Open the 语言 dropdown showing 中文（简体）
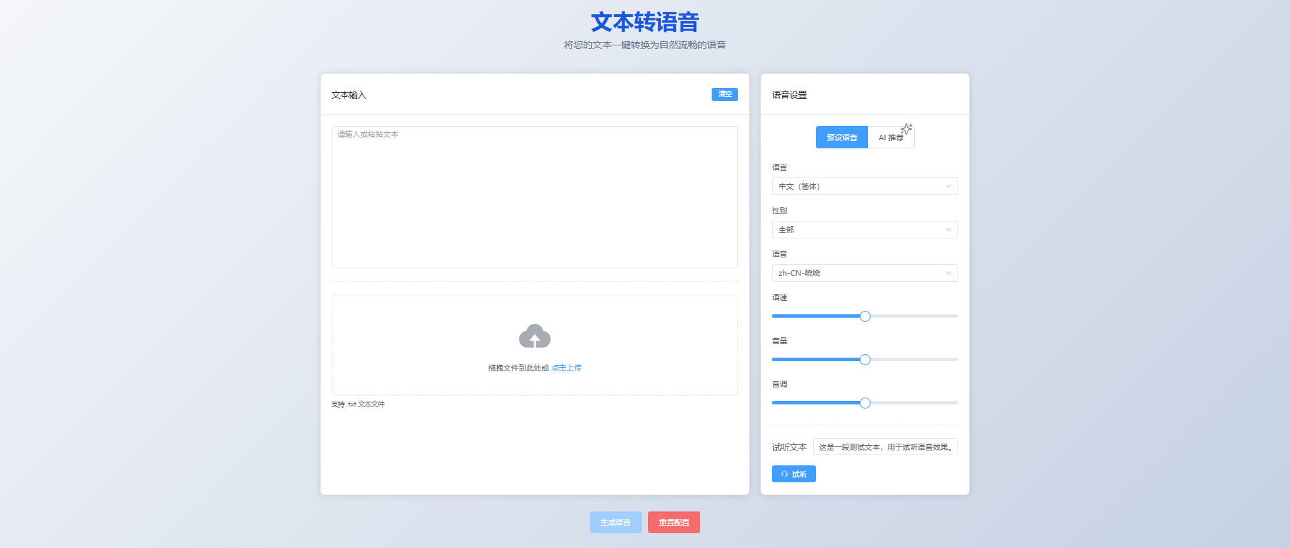1290x548 pixels. tap(864, 186)
